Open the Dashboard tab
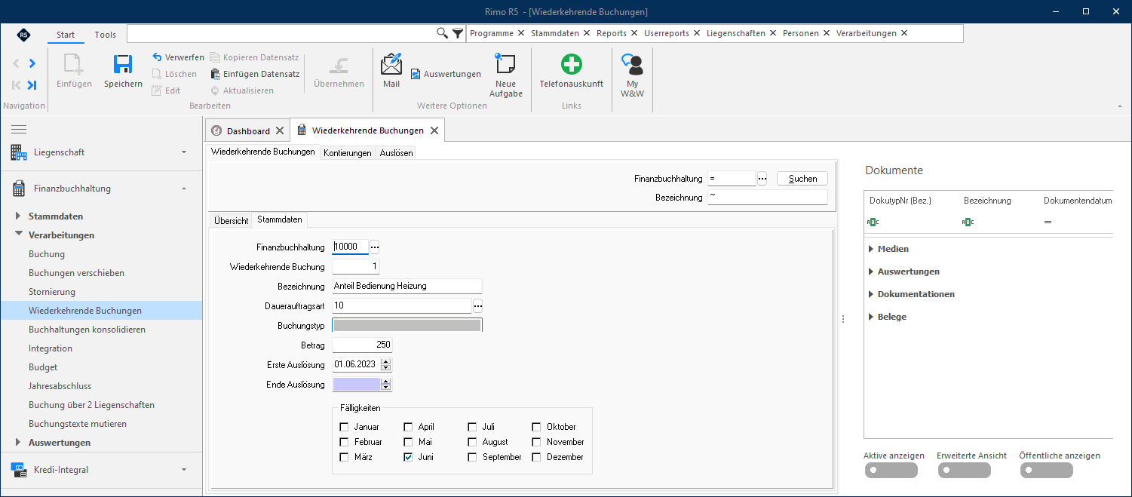 click(x=248, y=130)
